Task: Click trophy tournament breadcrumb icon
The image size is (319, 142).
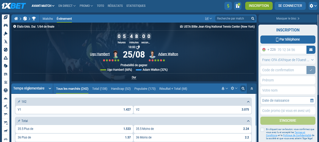Action: [34, 18]
